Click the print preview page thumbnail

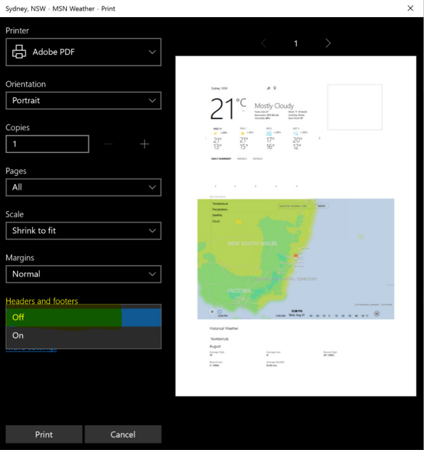pos(296,226)
